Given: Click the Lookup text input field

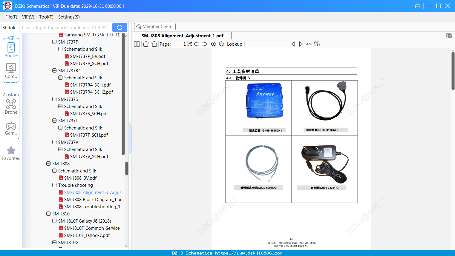Looking at the screenshot, I should click(267, 44).
